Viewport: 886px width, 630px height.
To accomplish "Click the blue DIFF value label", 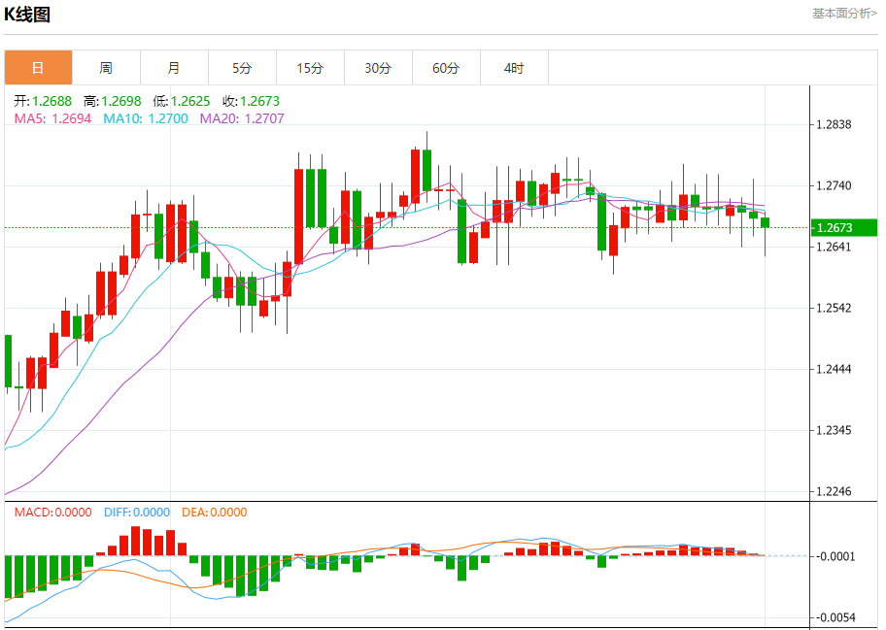I will (134, 513).
